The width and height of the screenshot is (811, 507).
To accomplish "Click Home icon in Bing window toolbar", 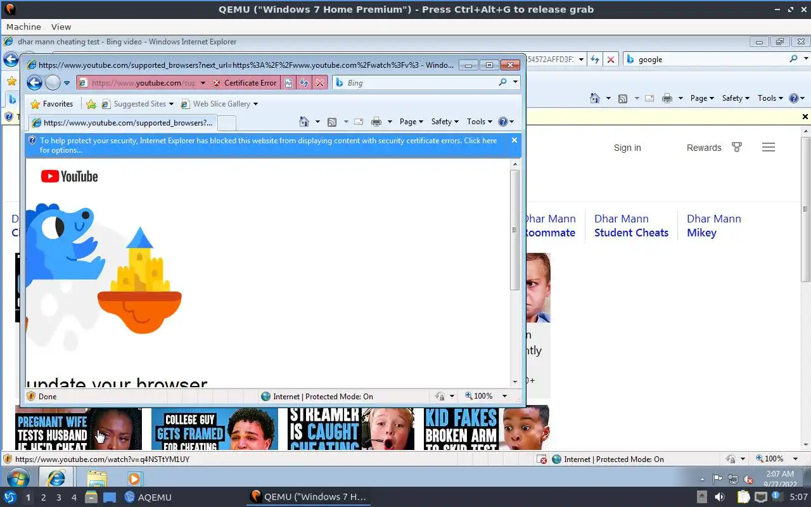I will coord(594,98).
